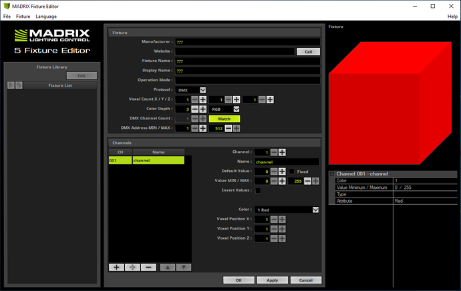Open the Help menu
This screenshot has width=461, height=291.
tap(452, 17)
